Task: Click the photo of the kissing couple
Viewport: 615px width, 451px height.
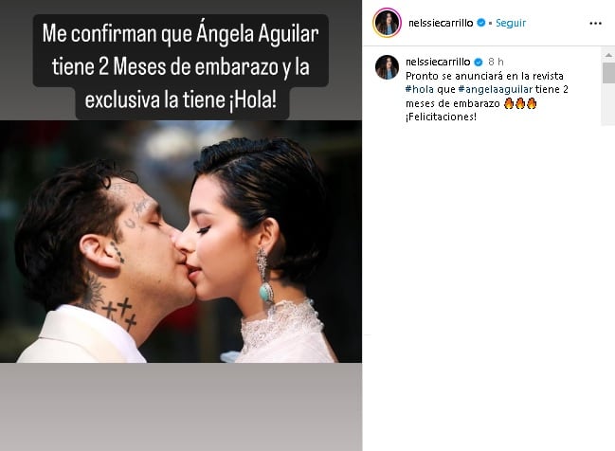Action: pyautogui.click(x=181, y=242)
